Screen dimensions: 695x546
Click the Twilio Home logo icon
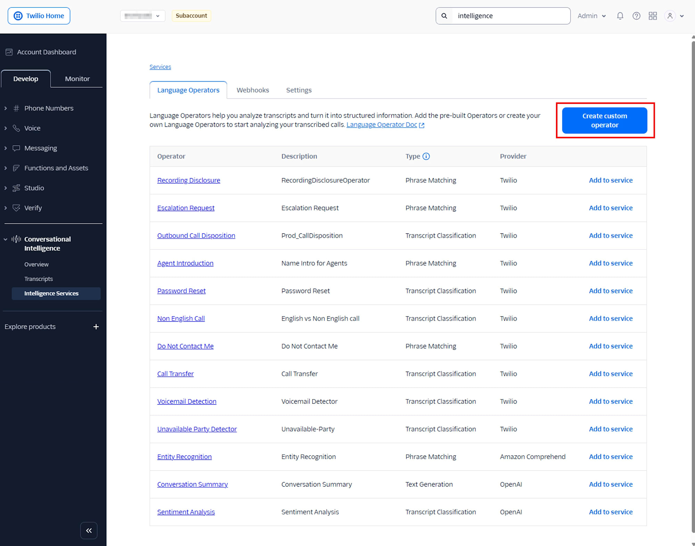18,16
